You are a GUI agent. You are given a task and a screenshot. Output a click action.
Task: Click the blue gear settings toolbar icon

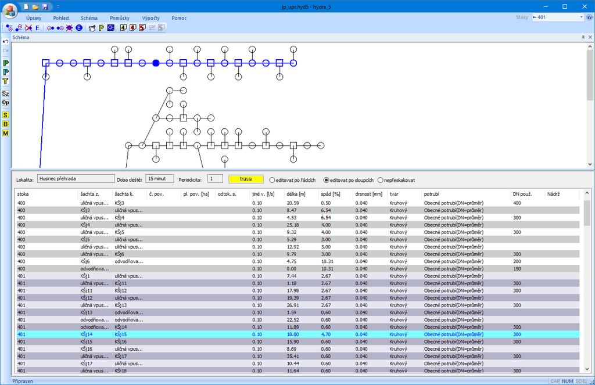[x=111, y=28]
